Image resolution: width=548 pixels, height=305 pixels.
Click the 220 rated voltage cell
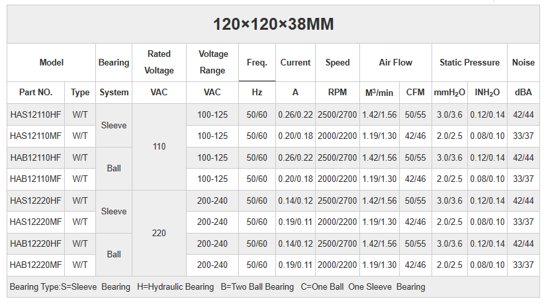(x=159, y=233)
